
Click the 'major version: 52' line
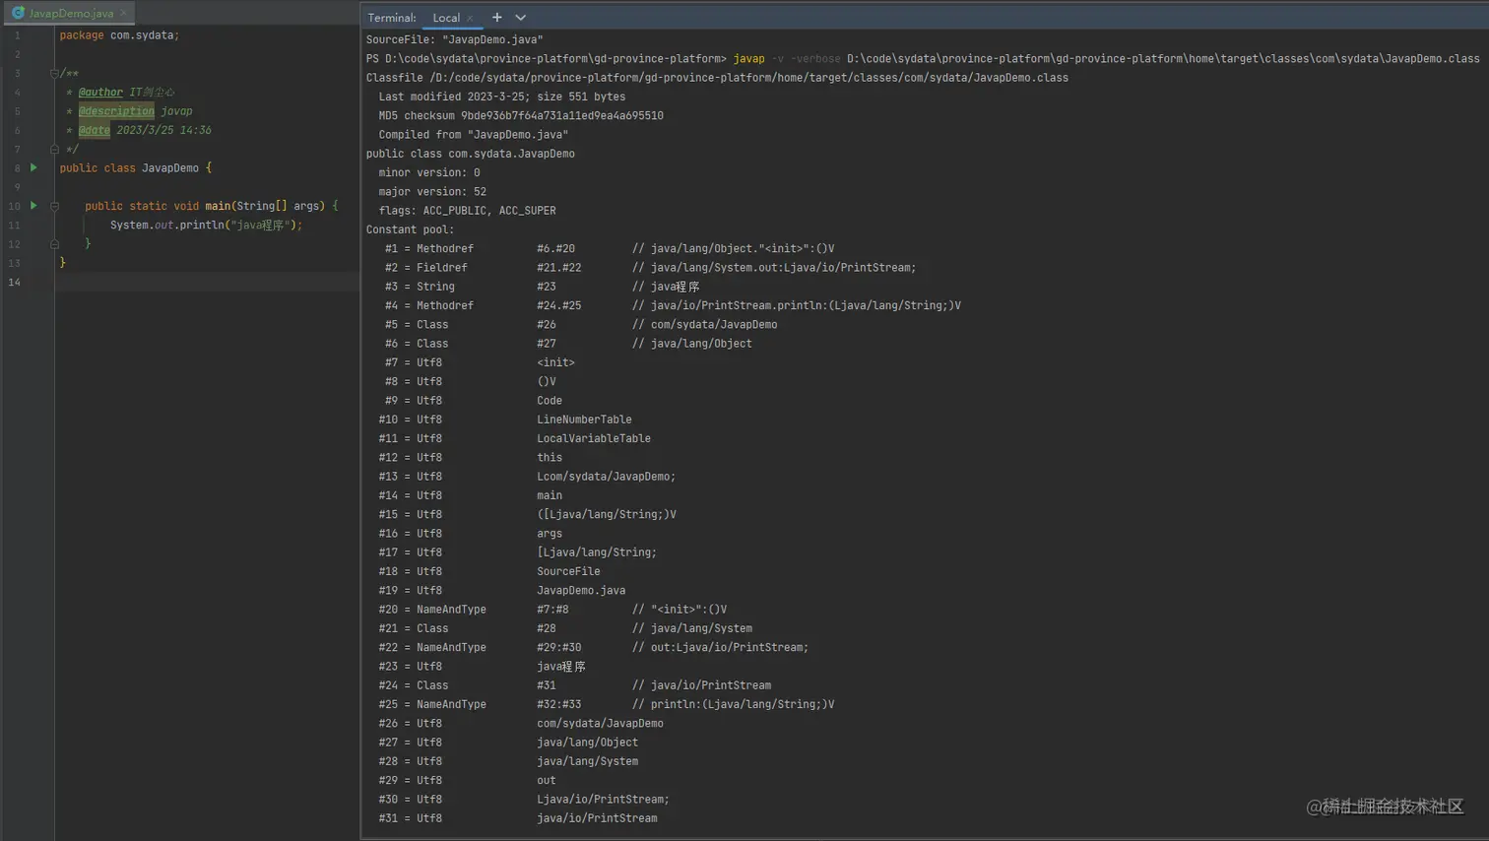[x=432, y=191]
